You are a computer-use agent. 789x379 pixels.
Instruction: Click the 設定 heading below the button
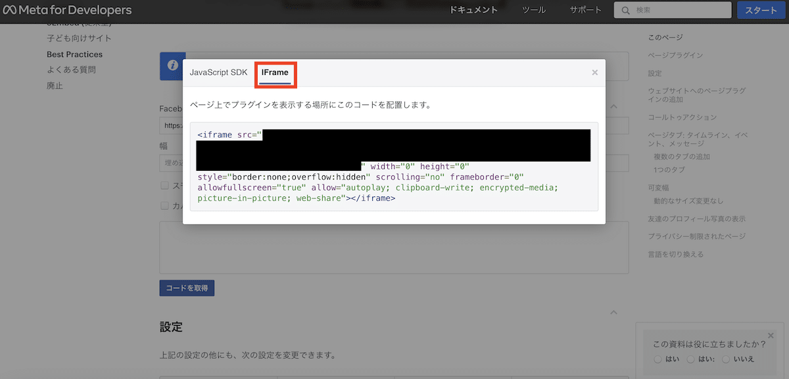point(171,326)
